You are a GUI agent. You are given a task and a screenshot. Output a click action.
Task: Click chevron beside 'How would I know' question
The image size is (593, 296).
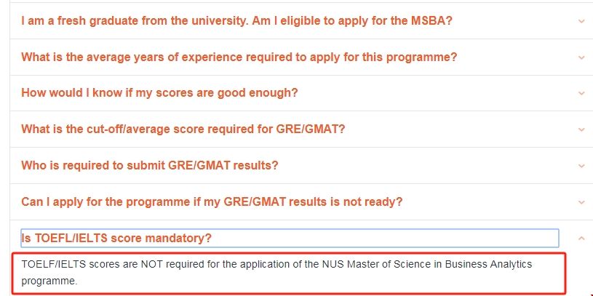click(581, 94)
